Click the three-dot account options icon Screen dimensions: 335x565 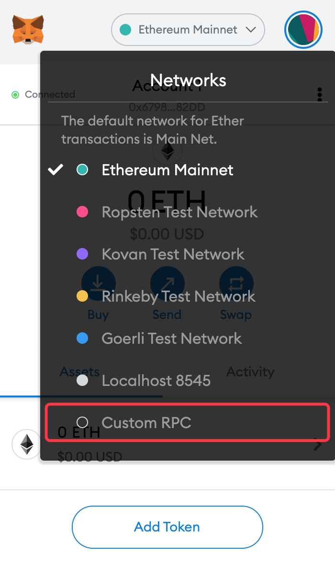pos(319,94)
